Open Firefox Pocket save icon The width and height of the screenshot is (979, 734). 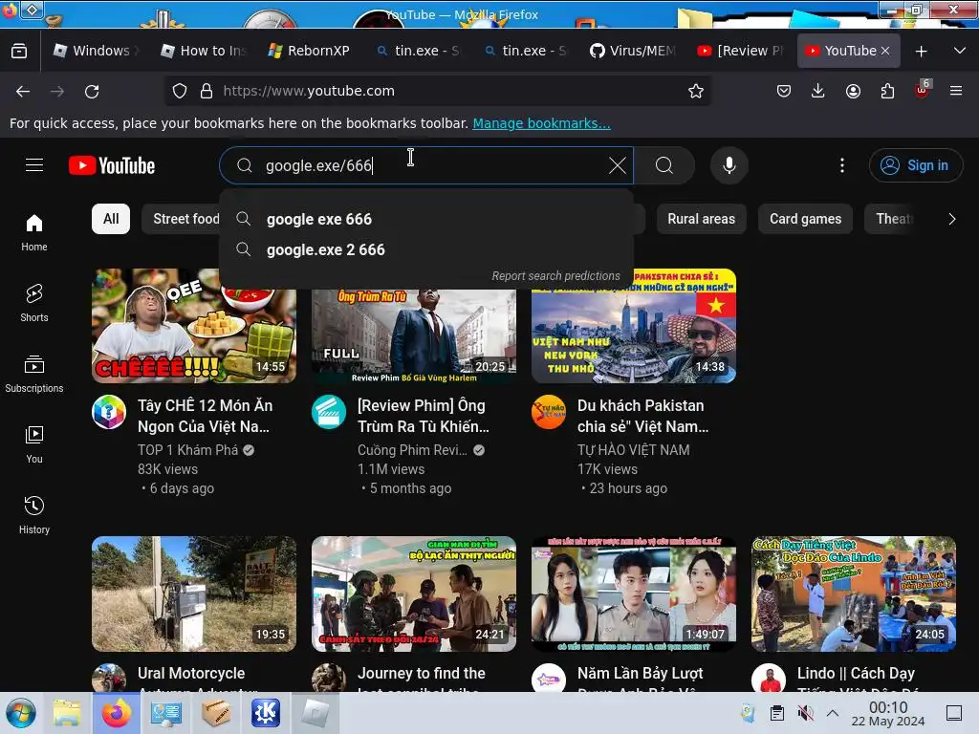pos(784,91)
